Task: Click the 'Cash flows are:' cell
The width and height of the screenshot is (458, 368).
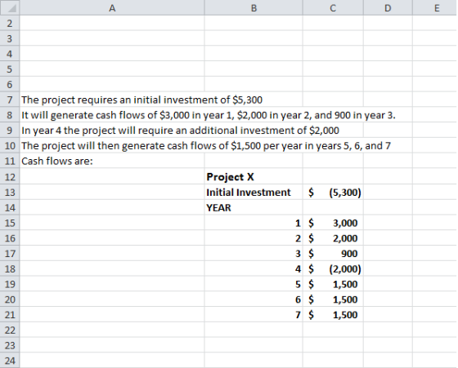Action: [112, 161]
